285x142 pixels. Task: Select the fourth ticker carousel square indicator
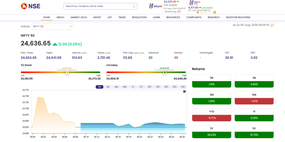pyautogui.click(x=210, y=12)
